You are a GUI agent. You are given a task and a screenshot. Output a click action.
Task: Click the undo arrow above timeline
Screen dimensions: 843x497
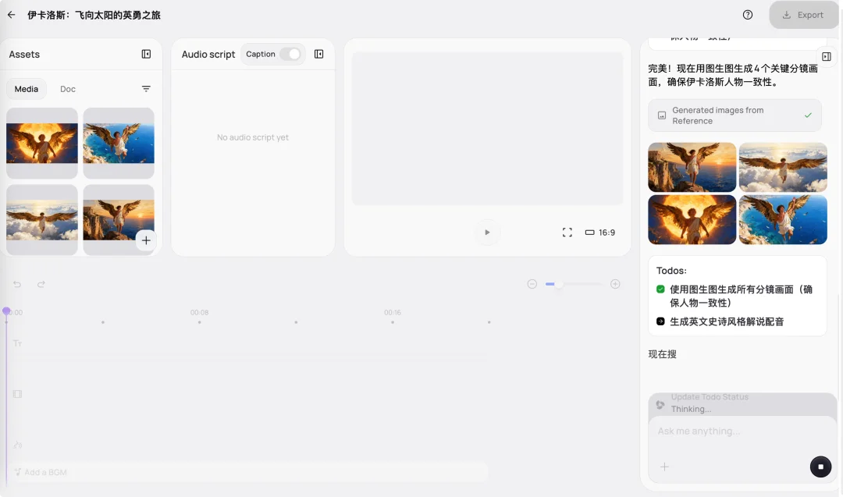coord(17,284)
